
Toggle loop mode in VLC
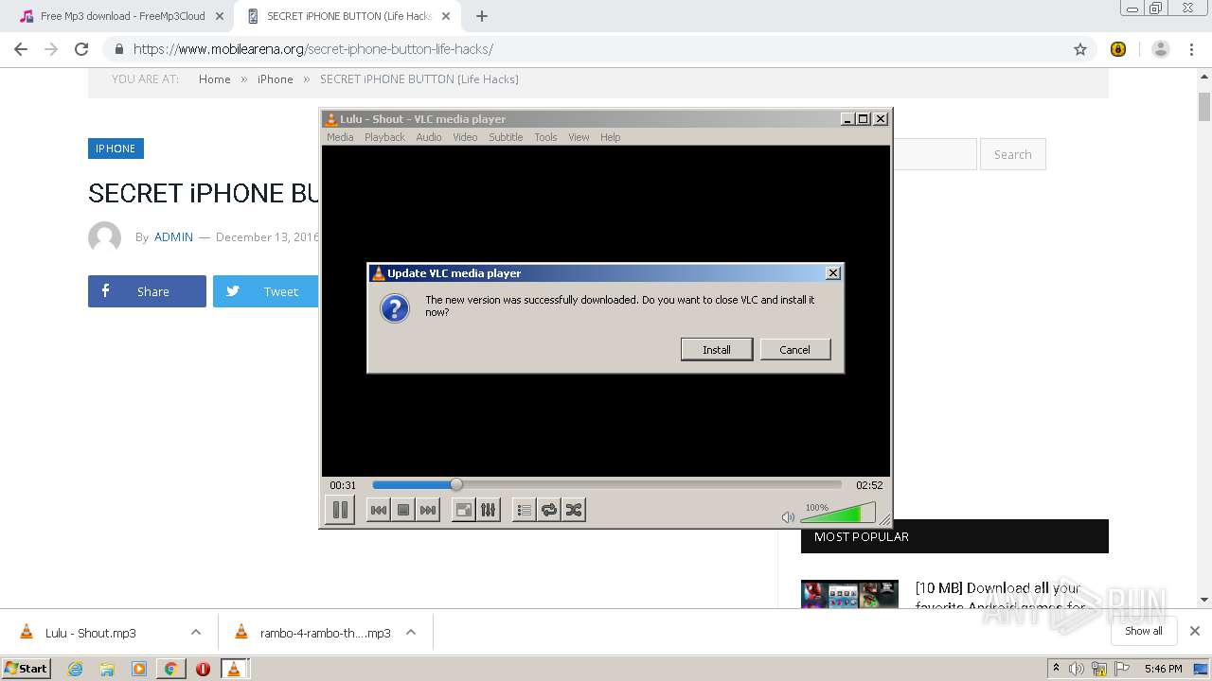point(549,510)
